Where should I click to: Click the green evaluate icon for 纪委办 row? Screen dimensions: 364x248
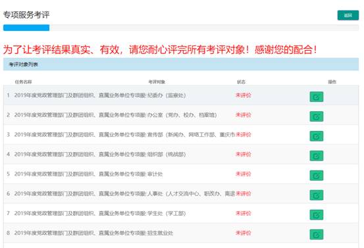(317, 97)
